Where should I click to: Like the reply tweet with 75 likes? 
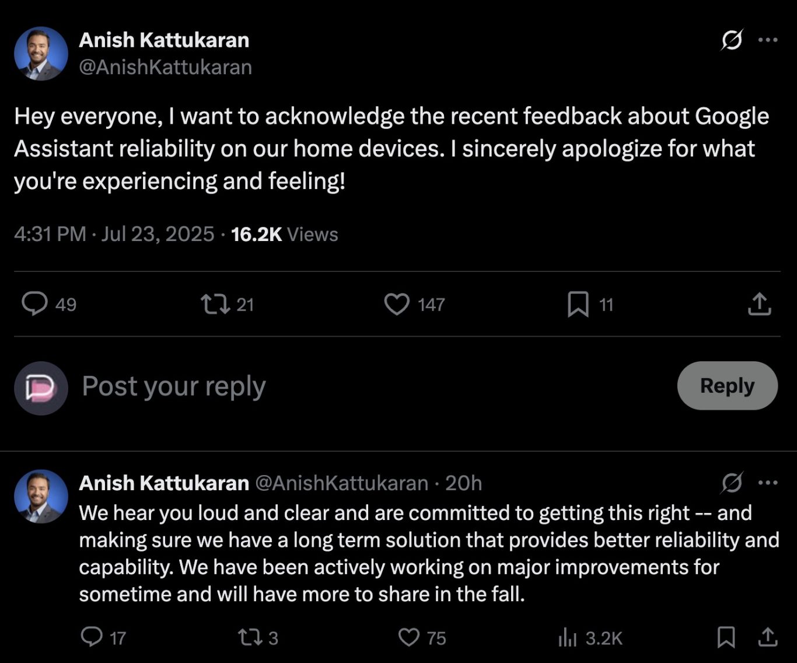408,637
